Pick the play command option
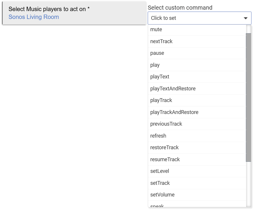The width and height of the screenshot is (261, 223). tap(155, 65)
